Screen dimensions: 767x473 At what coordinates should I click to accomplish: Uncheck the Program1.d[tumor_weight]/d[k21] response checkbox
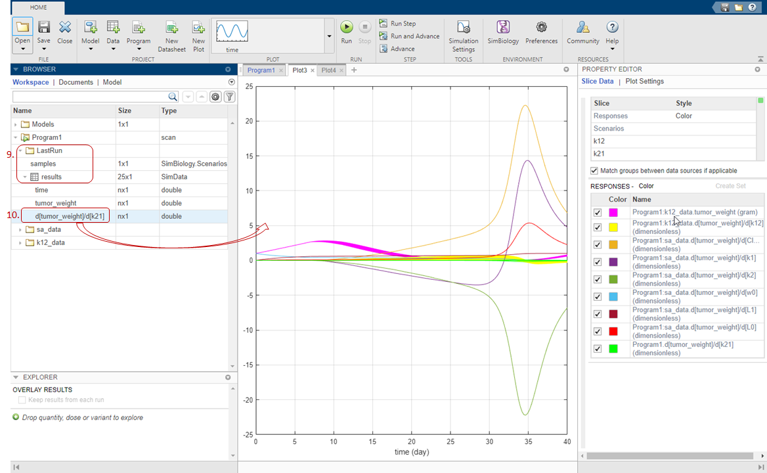click(x=598, y=349)
